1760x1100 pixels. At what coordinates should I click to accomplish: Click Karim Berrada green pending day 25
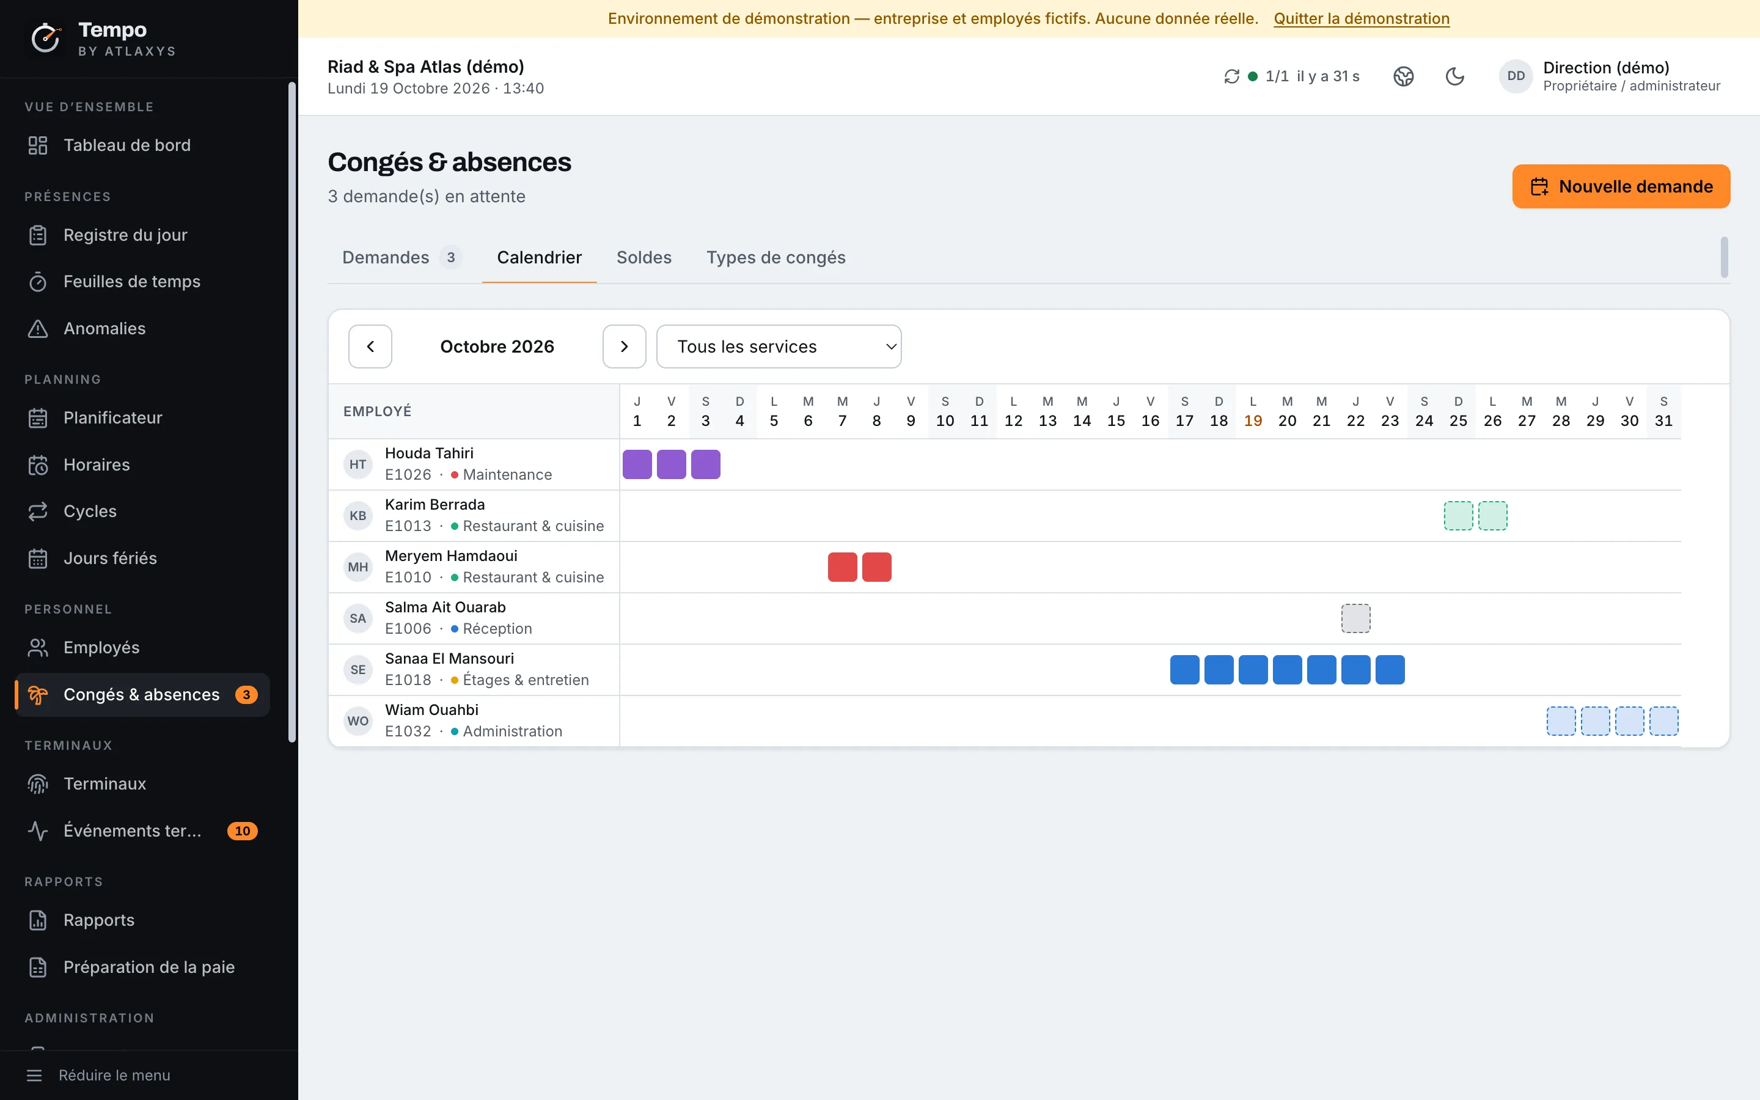(1458, 516)
